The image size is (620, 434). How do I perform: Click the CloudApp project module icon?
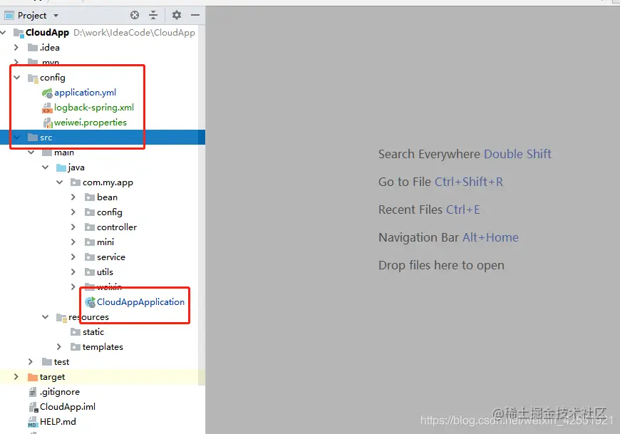19,33
